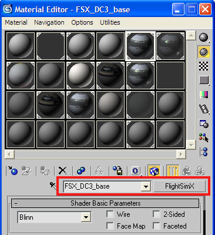
Task: Click the sample slots scroll up arrow
Action: point(191,36)
